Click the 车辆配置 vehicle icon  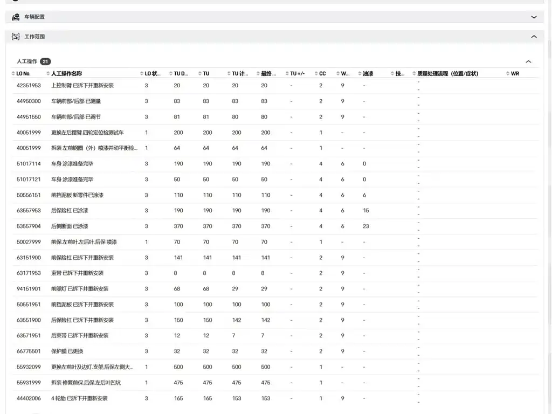pos(16,17)
